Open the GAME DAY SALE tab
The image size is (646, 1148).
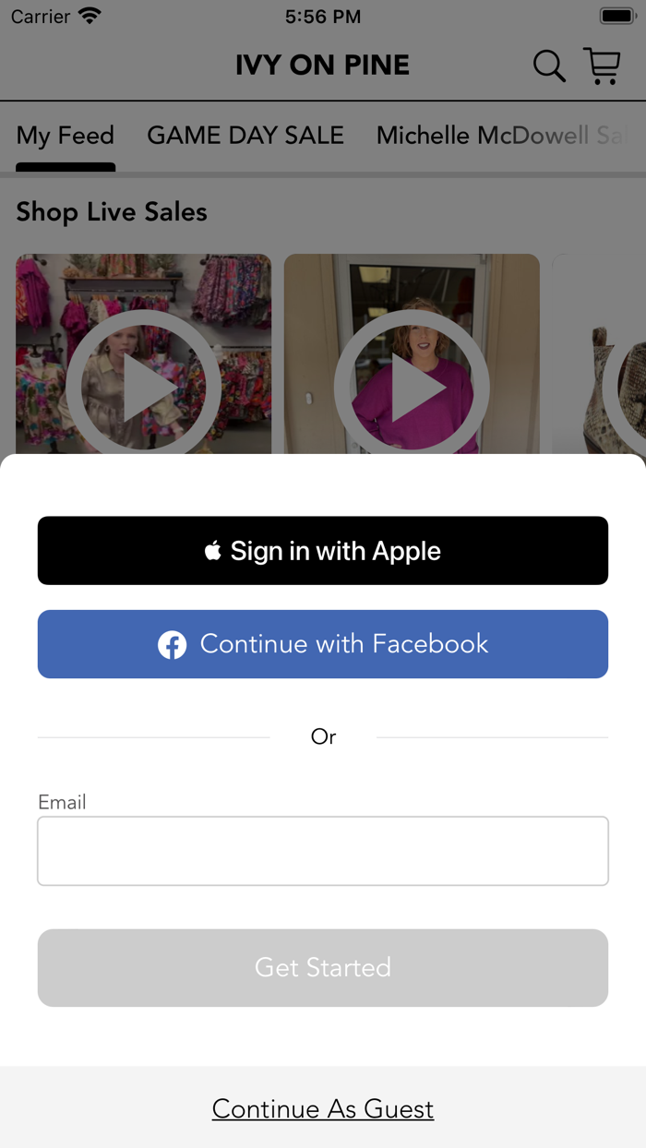point(245,136)
